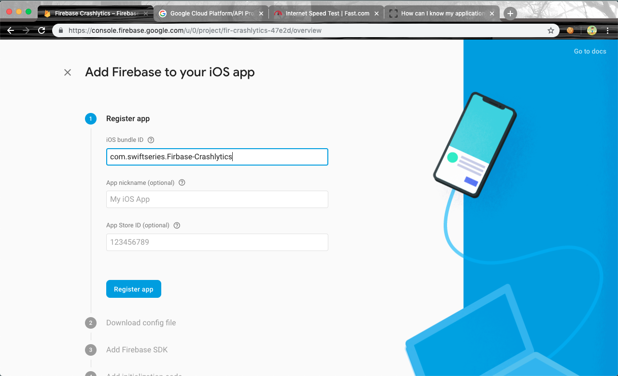Open the Chrome profile avatar
Screen dimensions: 618x376
(x=592, y=30)
